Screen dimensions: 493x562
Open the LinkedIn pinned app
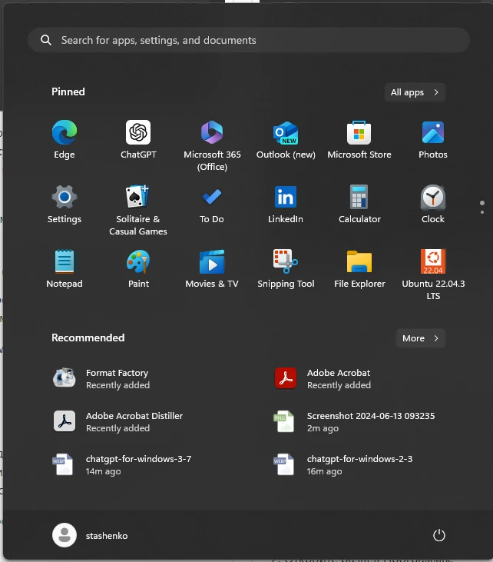click(x=286, y=198)
